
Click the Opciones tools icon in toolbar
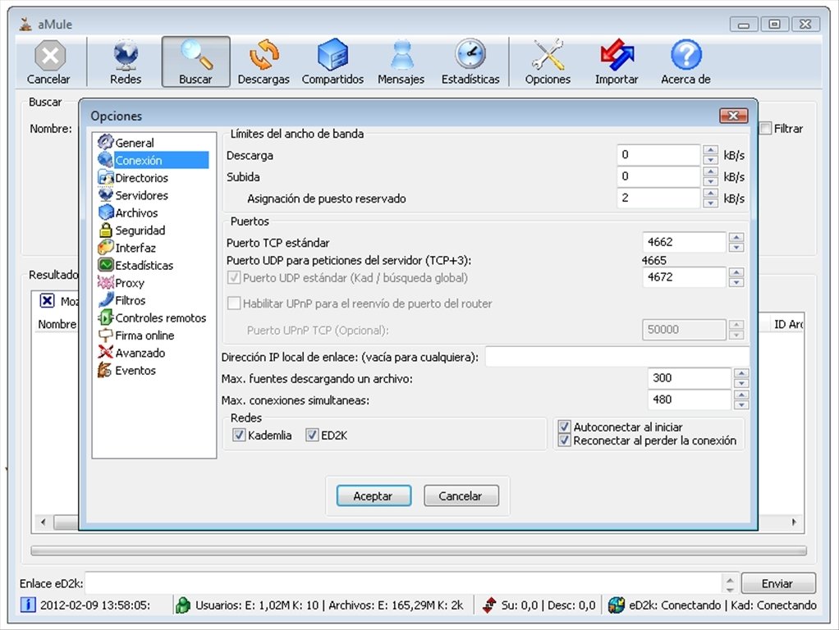click(x=548, y=62)
